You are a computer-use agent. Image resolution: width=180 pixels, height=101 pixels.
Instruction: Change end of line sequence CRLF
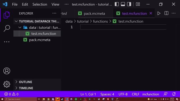pyautogui.click(x=136, y=94)
